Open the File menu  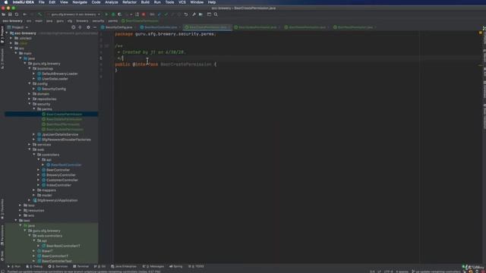42,2
